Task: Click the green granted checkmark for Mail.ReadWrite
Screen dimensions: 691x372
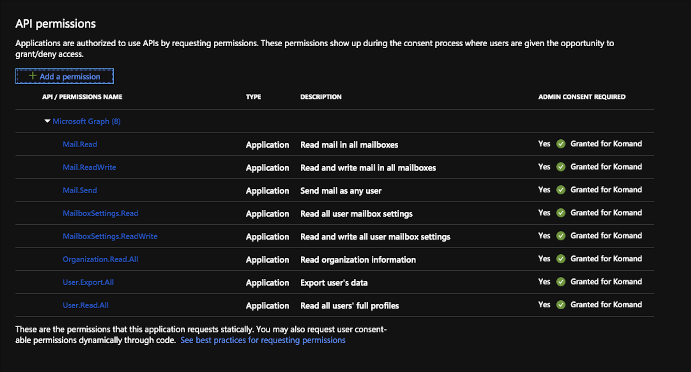Action: pos(561,167)
